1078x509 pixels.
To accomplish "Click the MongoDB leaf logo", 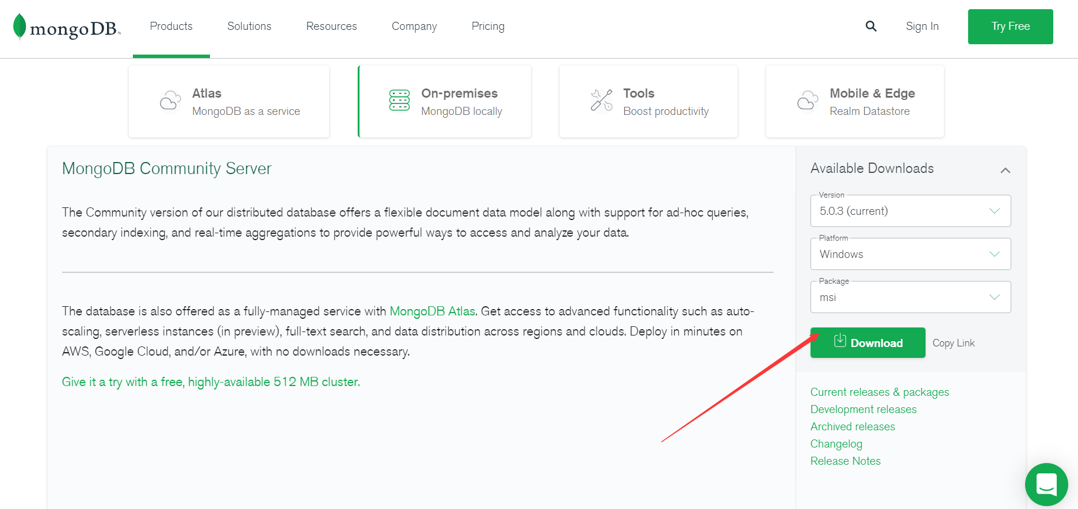I will point(20,26).
